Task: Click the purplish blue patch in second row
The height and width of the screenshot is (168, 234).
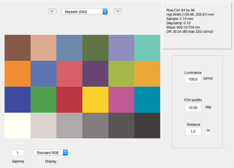Action: (43, 74)
